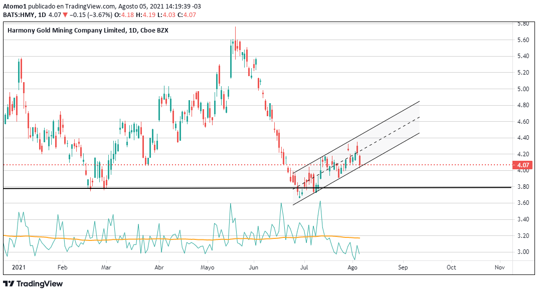This screenshot has width=538, height=293.
Task: Click the 'Abr' label on time axis
Action: [x=159, y=267]
